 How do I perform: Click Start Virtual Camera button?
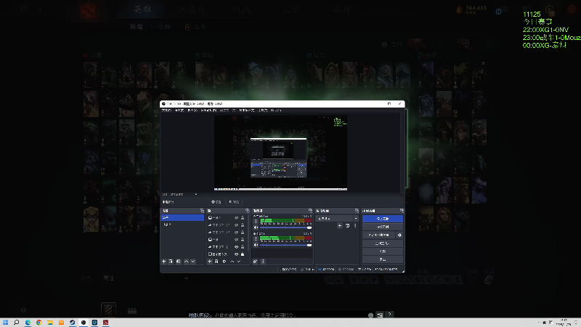point(378,235)
